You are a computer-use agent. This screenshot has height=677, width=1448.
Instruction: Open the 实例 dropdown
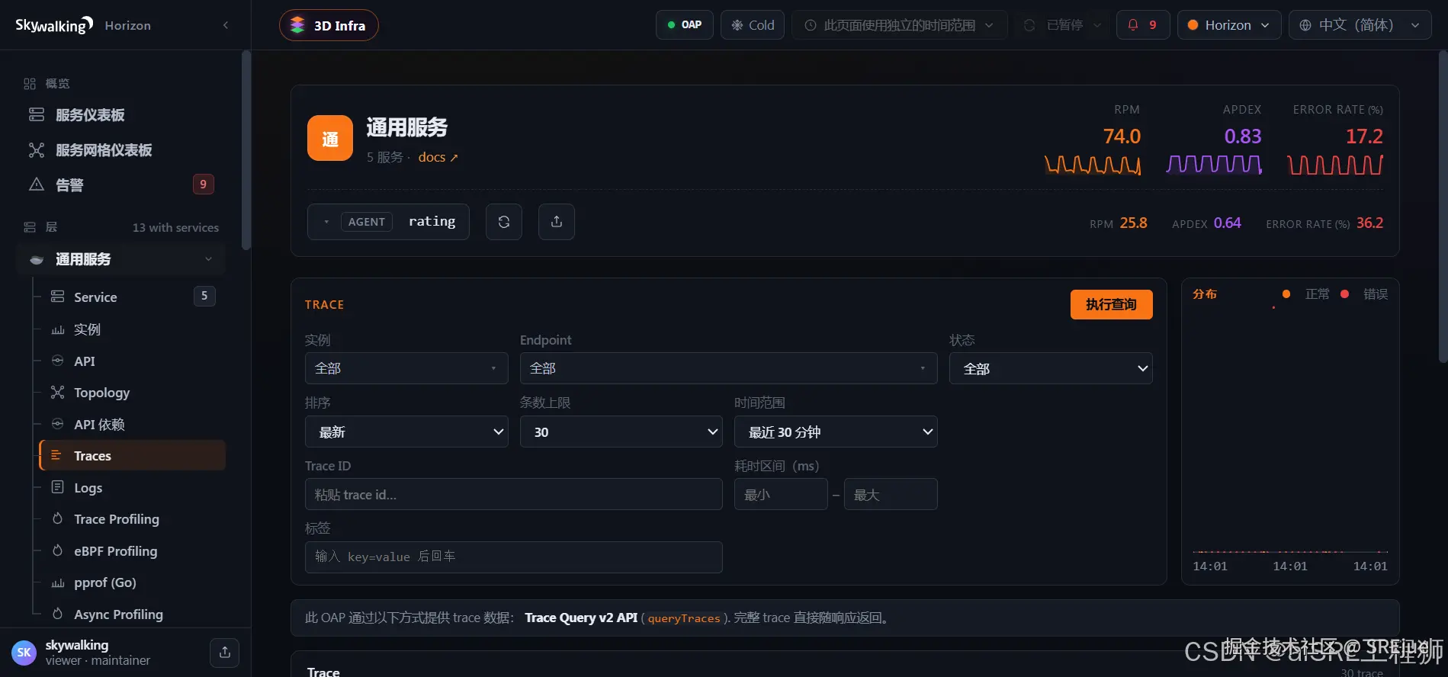pyautogui.click(x=406, y=368)
